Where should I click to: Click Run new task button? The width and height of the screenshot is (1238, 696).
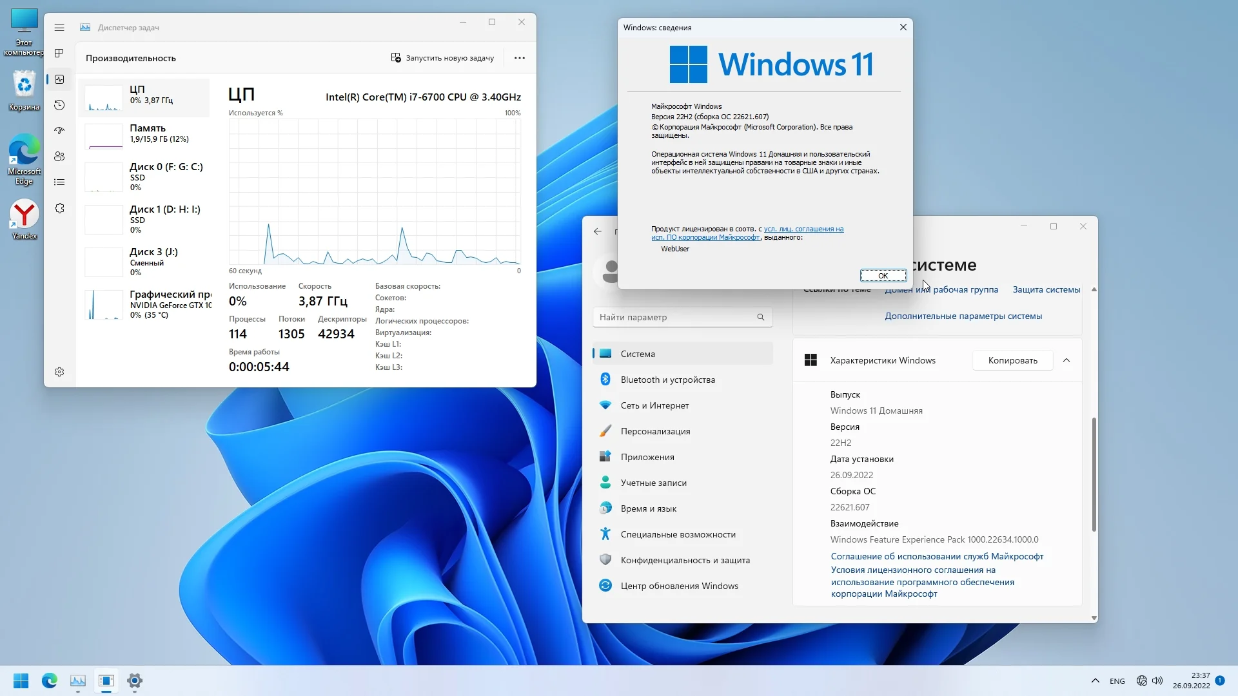pos(442,58)
